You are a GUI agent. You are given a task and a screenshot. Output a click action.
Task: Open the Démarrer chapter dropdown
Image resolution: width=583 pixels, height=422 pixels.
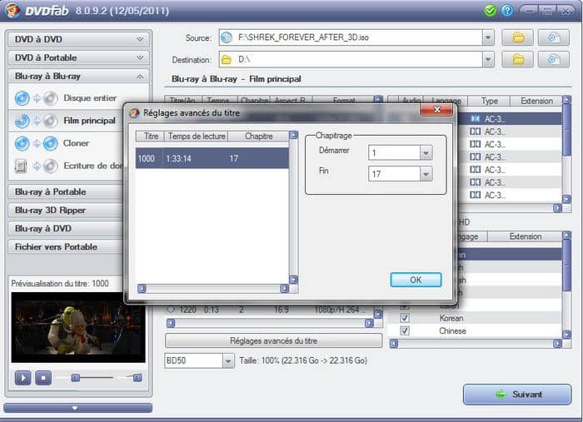coord(426,152)
